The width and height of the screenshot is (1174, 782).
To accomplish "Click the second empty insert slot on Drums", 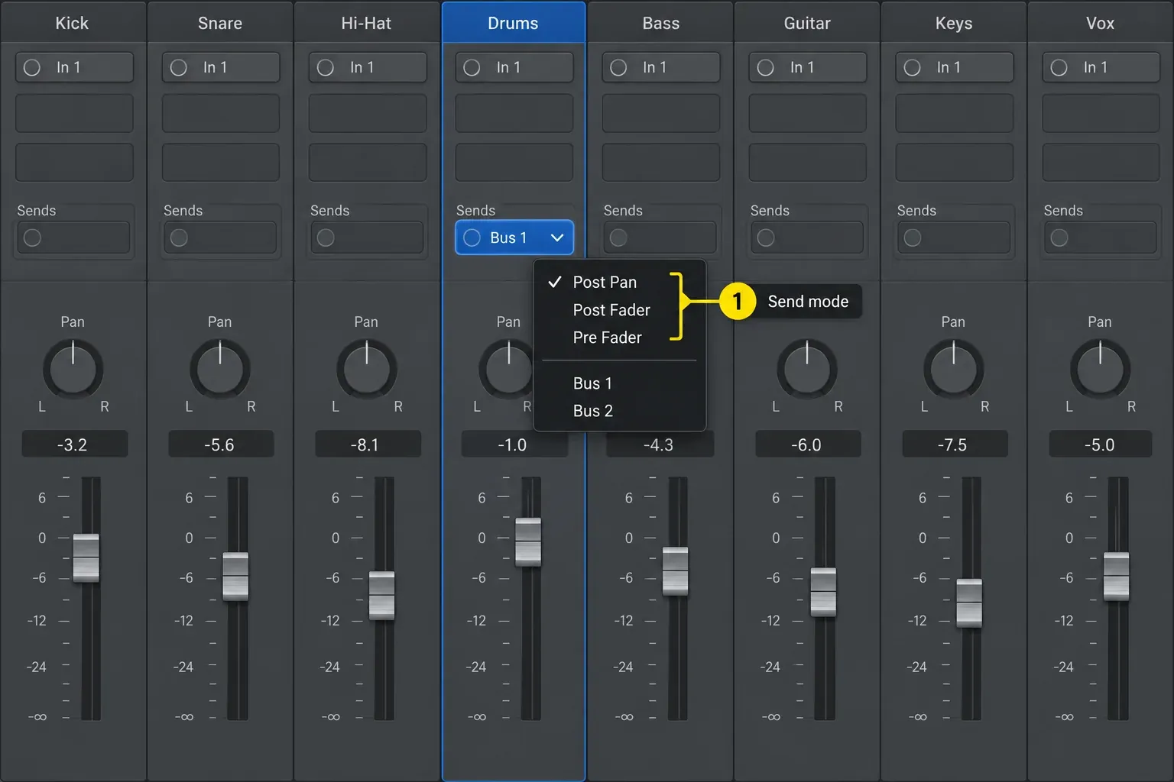I will [514, 162].
